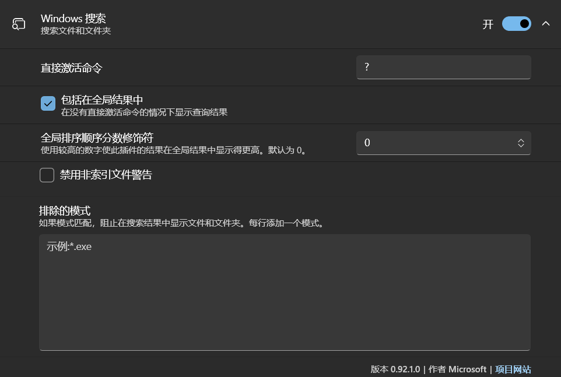561x377 pixels.
Task: Turn off the Windows 搜索 plugin switch
Action: click(x=516, y=24)
